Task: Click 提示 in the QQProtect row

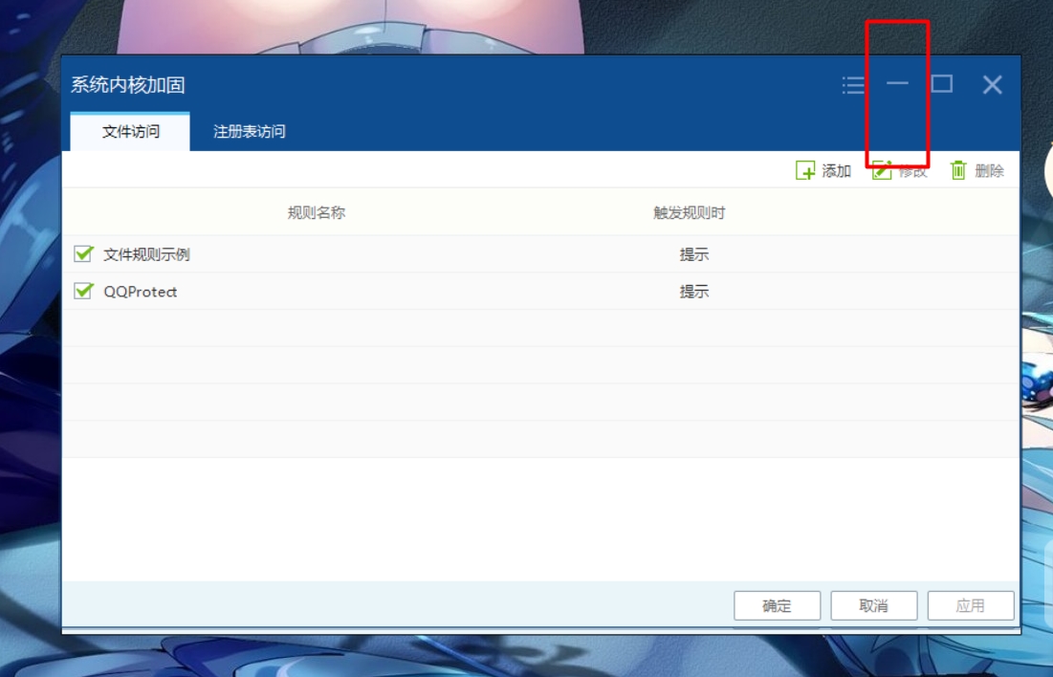Action: (x=693, y=292)
